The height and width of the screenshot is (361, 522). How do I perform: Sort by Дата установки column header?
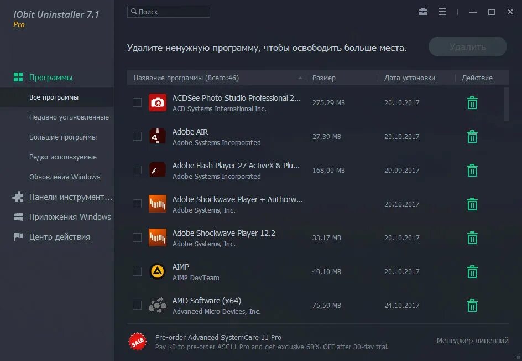(410, 78)
